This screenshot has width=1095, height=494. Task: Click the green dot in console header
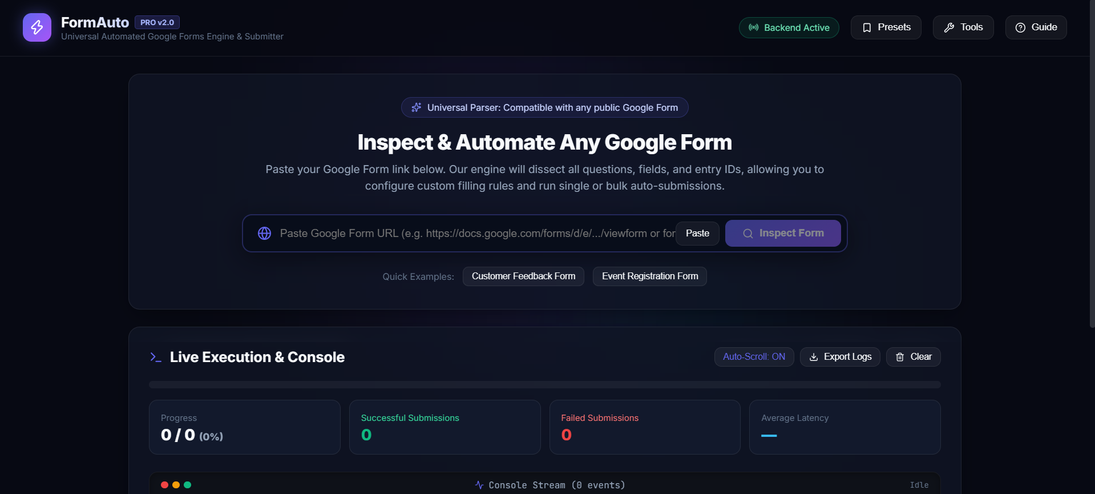click(x=187, y=485)
